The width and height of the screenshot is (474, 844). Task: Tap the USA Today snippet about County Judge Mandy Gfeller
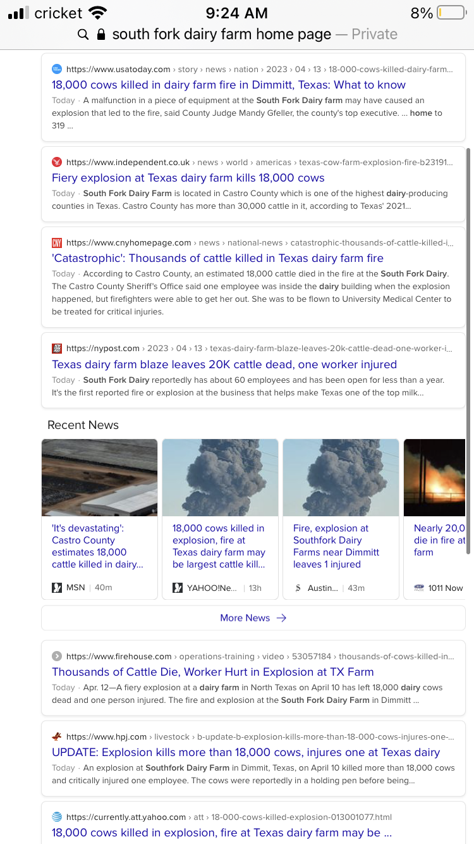point(247,113)
